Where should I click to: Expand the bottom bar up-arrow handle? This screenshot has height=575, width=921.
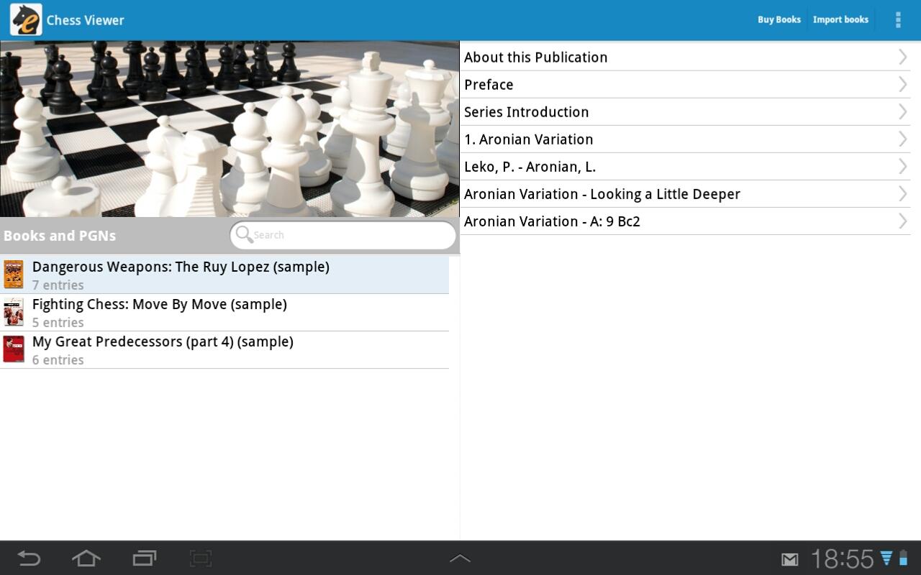tap(460, 558)
